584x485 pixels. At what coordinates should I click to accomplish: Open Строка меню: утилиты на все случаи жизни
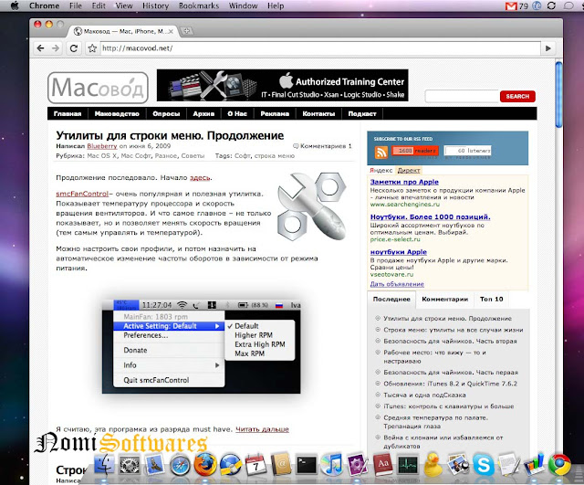tap(454, 330)
